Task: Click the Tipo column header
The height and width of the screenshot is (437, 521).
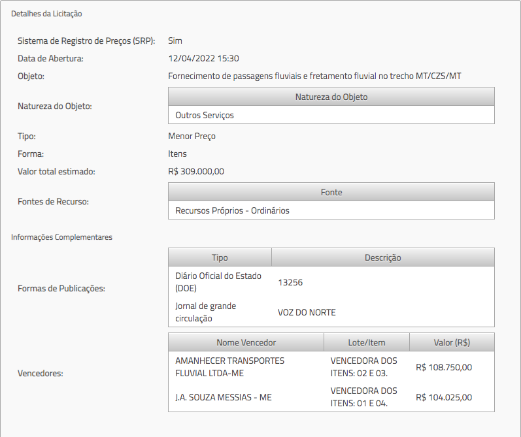Action: tap(220, 257)
